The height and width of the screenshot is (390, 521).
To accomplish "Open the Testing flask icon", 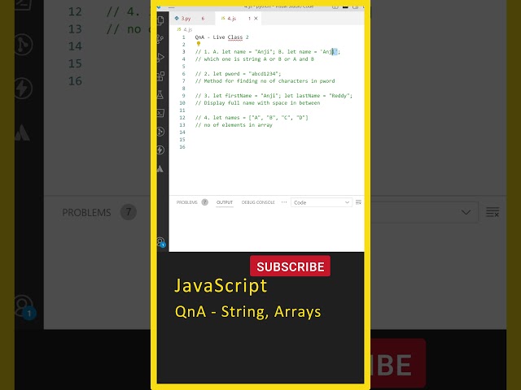I will click(x=160, y=95).
